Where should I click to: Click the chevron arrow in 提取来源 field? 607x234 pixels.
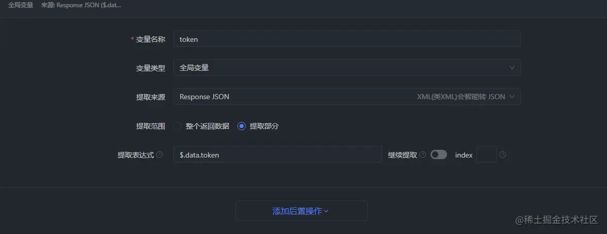tap(512, 97)
